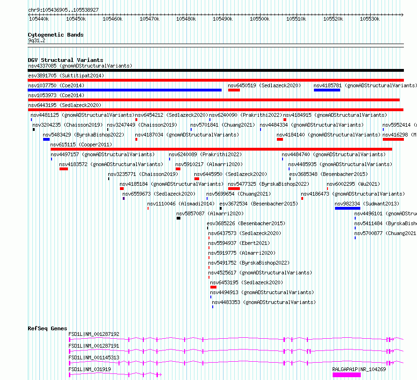Image resolution: width=417 pixels, height=380 pixels.
Task: Click nsv4481125 gnomAD variant label
Action: [x=82, y=115]
